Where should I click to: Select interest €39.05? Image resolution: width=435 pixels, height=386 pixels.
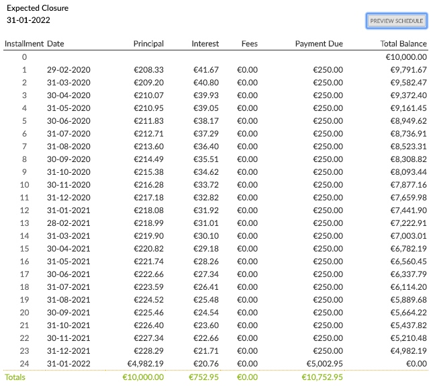tap(206, 108)
